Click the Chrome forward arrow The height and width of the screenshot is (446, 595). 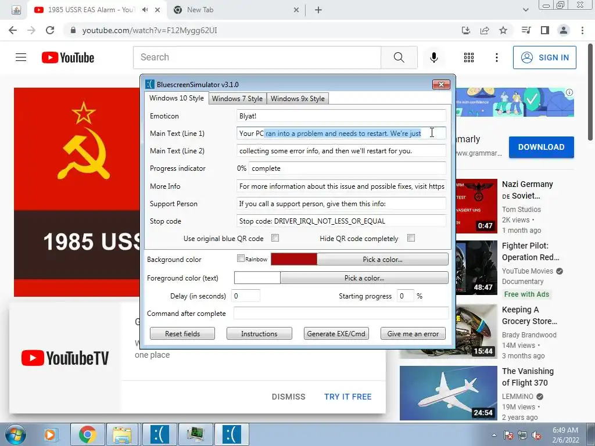tap(31, 30)
